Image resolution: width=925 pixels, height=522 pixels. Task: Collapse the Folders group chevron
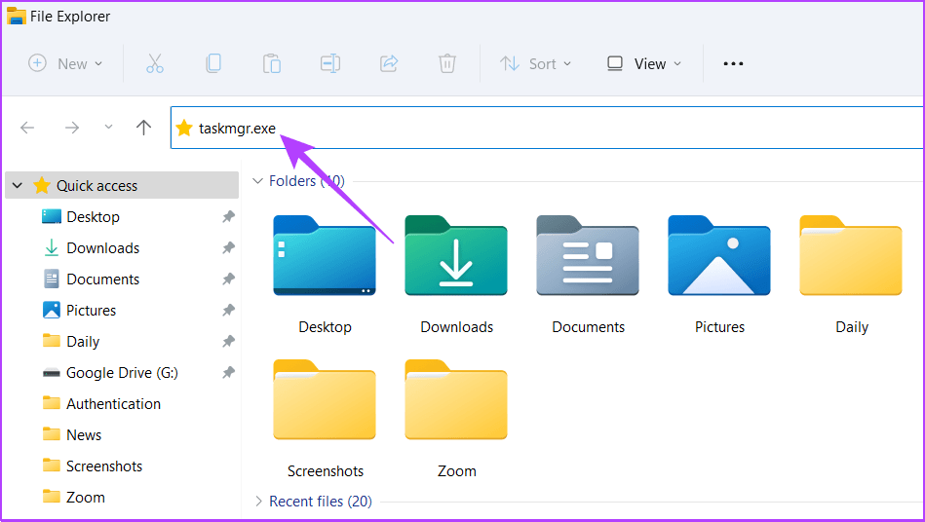click(x=258, y=181)
